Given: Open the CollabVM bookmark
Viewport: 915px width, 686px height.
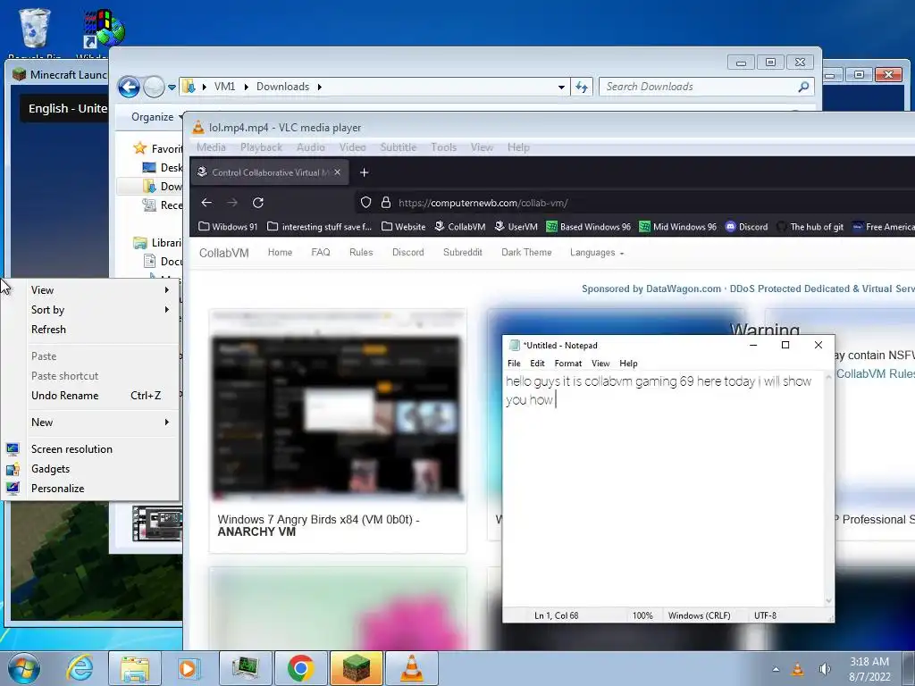Looking at the screenshot, I should click(x=460, y=227).
